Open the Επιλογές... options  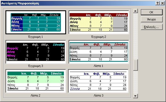152,27
